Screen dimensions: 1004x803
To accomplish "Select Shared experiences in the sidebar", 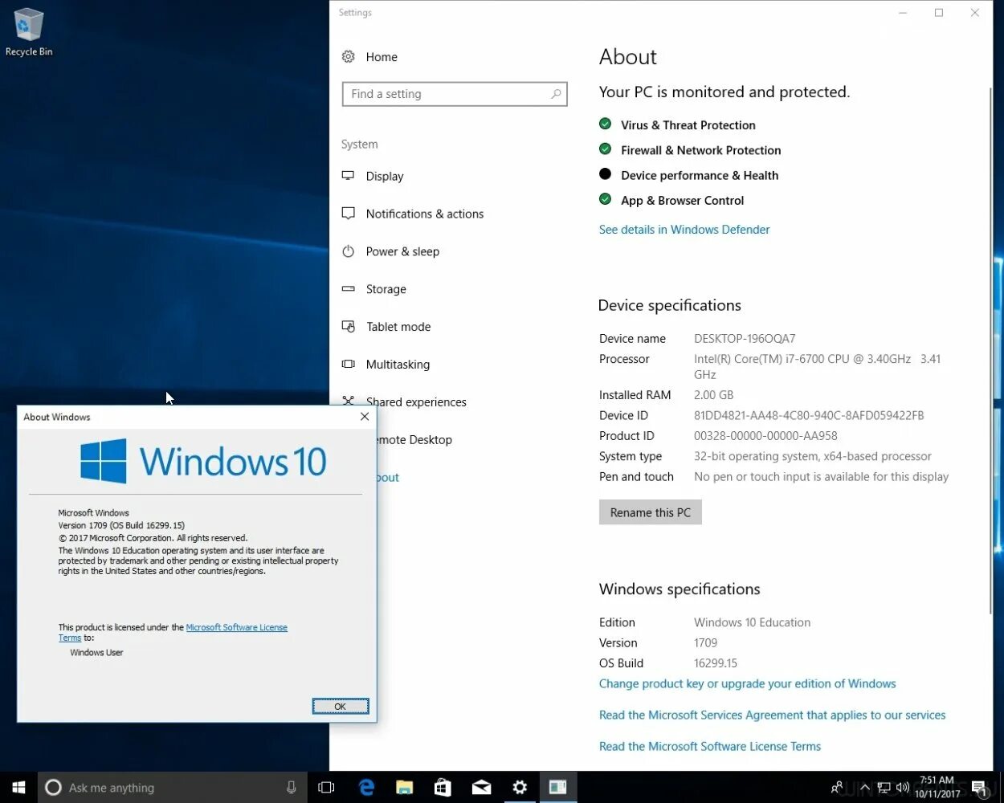I will click(x=416, y=401).
